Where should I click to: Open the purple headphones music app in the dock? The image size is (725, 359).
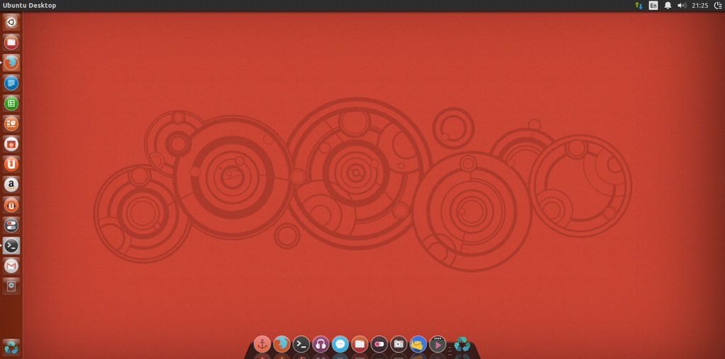point(321,344)
